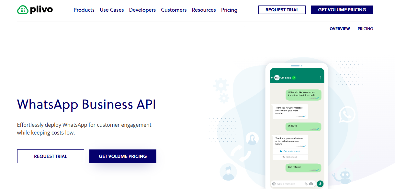395x189 pixels.
Task: Click the Customers navigation link
Action: pos(174,10)
